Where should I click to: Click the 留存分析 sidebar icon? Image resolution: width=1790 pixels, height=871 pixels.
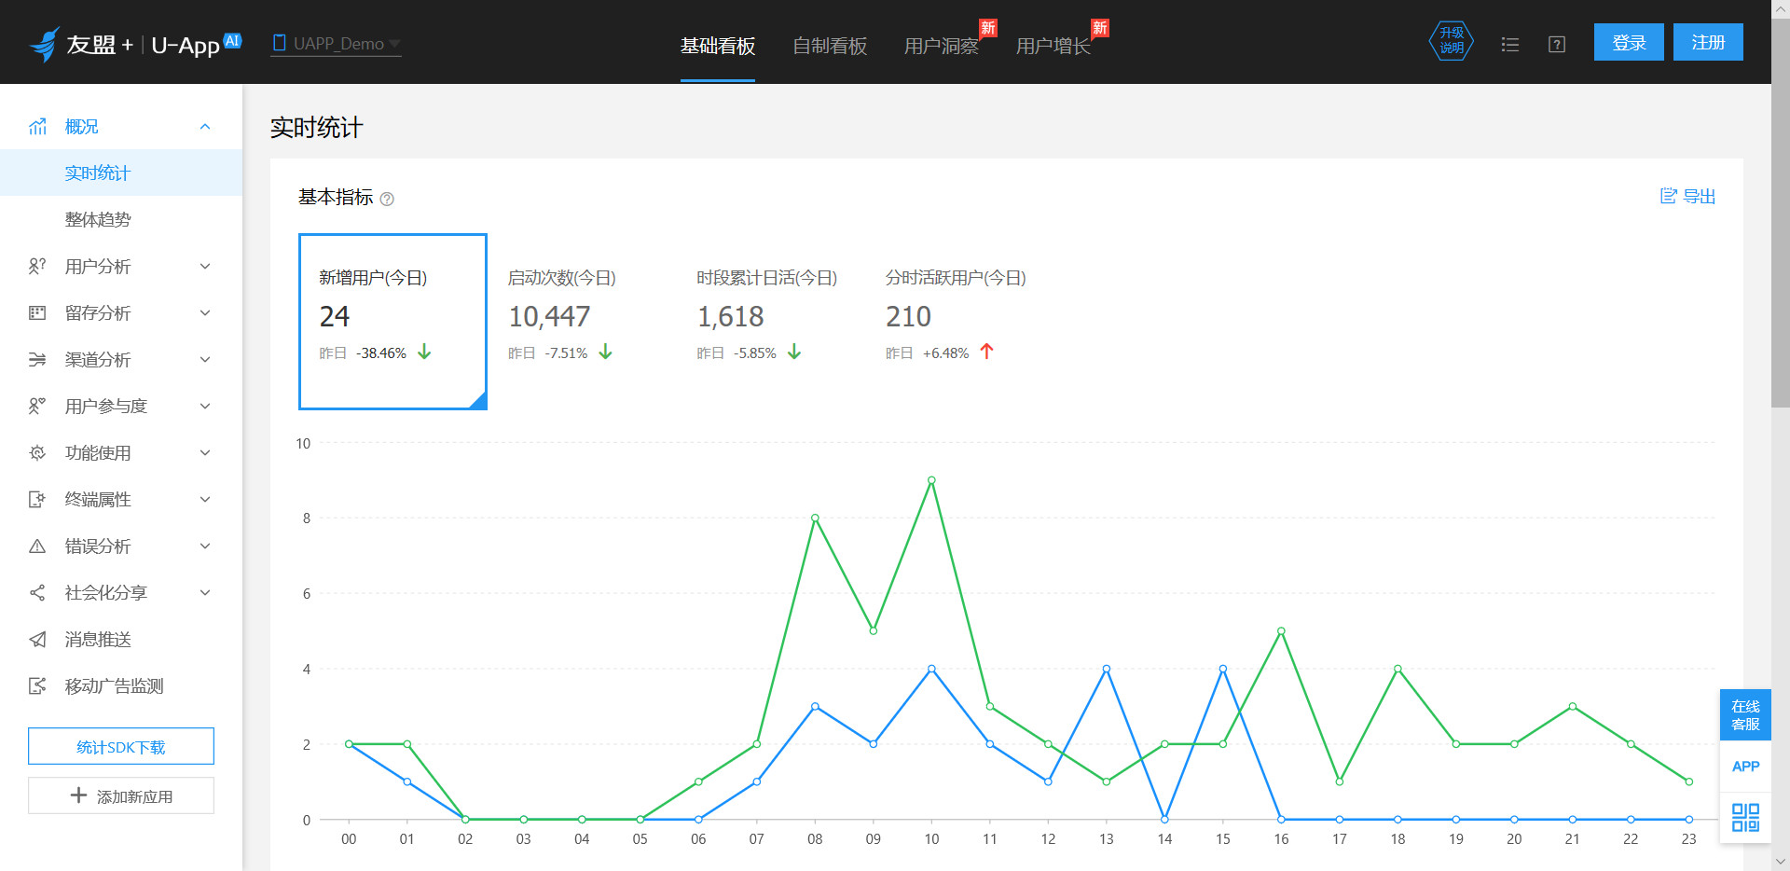pos(37,312)
